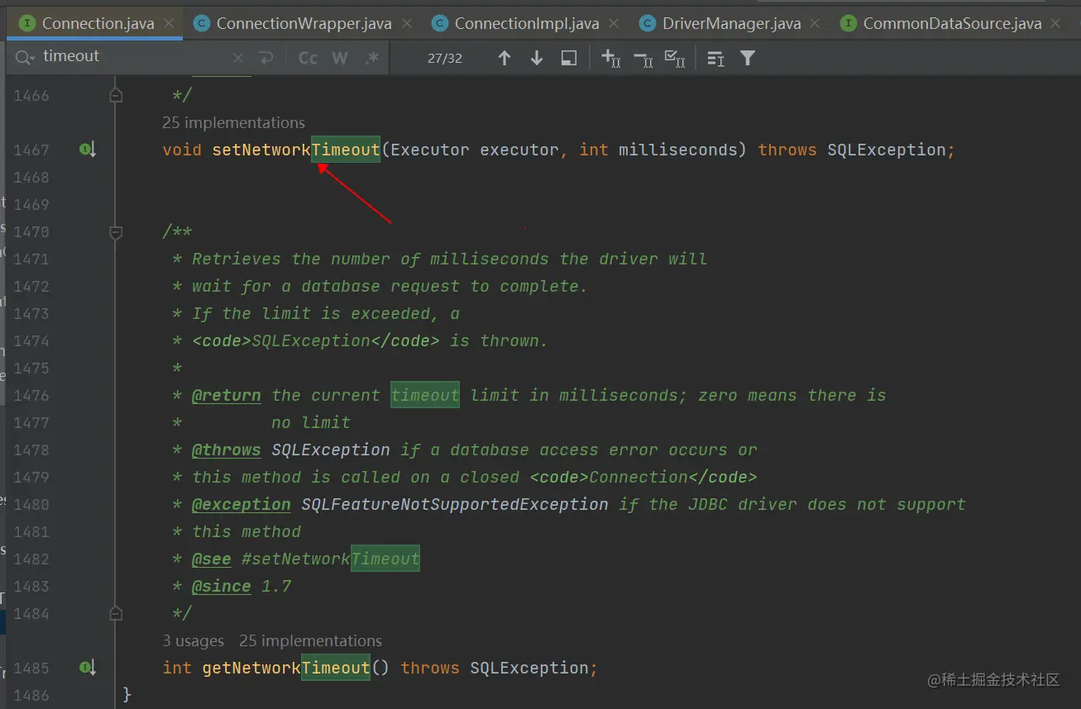Viewport: 1081px width, 709px height.
Task: Switch to CommonDataSource.java tab
Action: coord(952,23)
